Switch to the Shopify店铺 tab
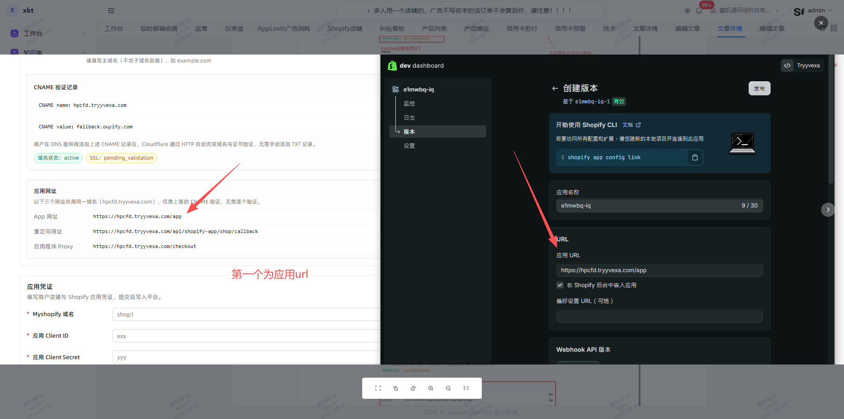This screenshot has height=419, width=844. tap(345, 29)
